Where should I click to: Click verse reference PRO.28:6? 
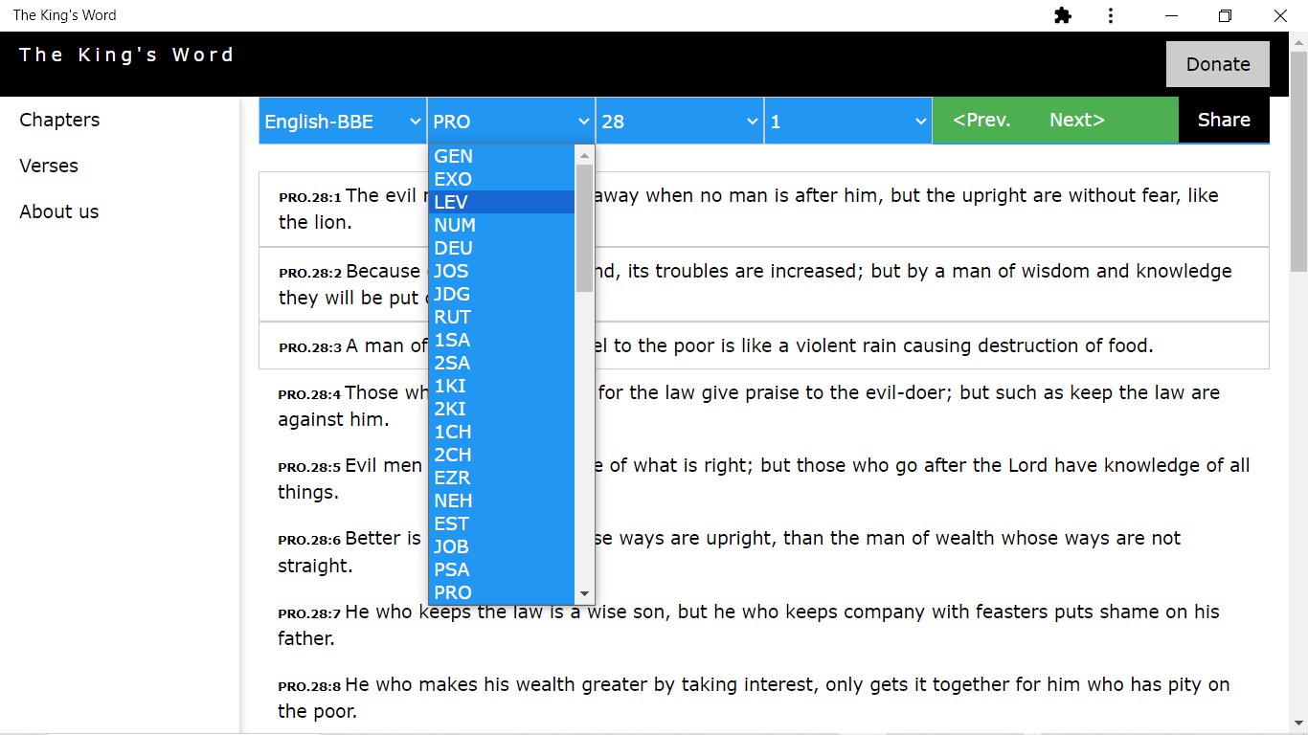309,540
